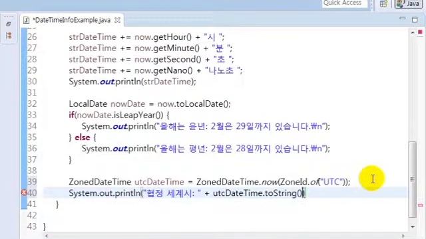Click the closing brace on line 41
426x239 pixels.
pos(57,204)
